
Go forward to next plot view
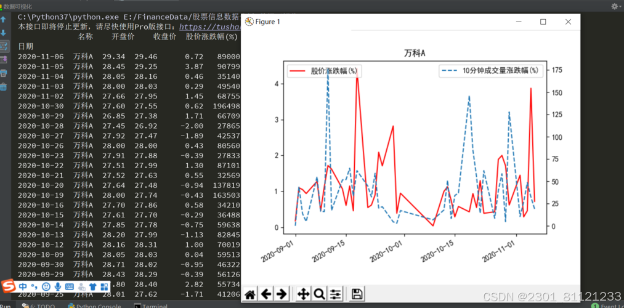[281, 294]
